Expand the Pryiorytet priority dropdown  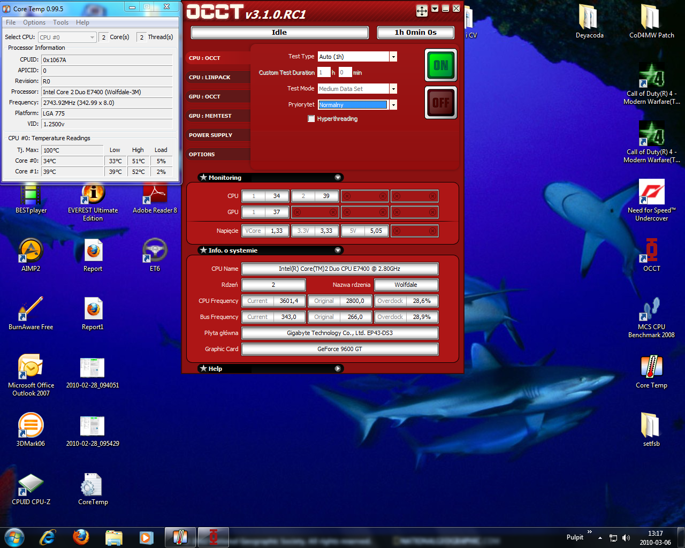click(x=393, y=105)
